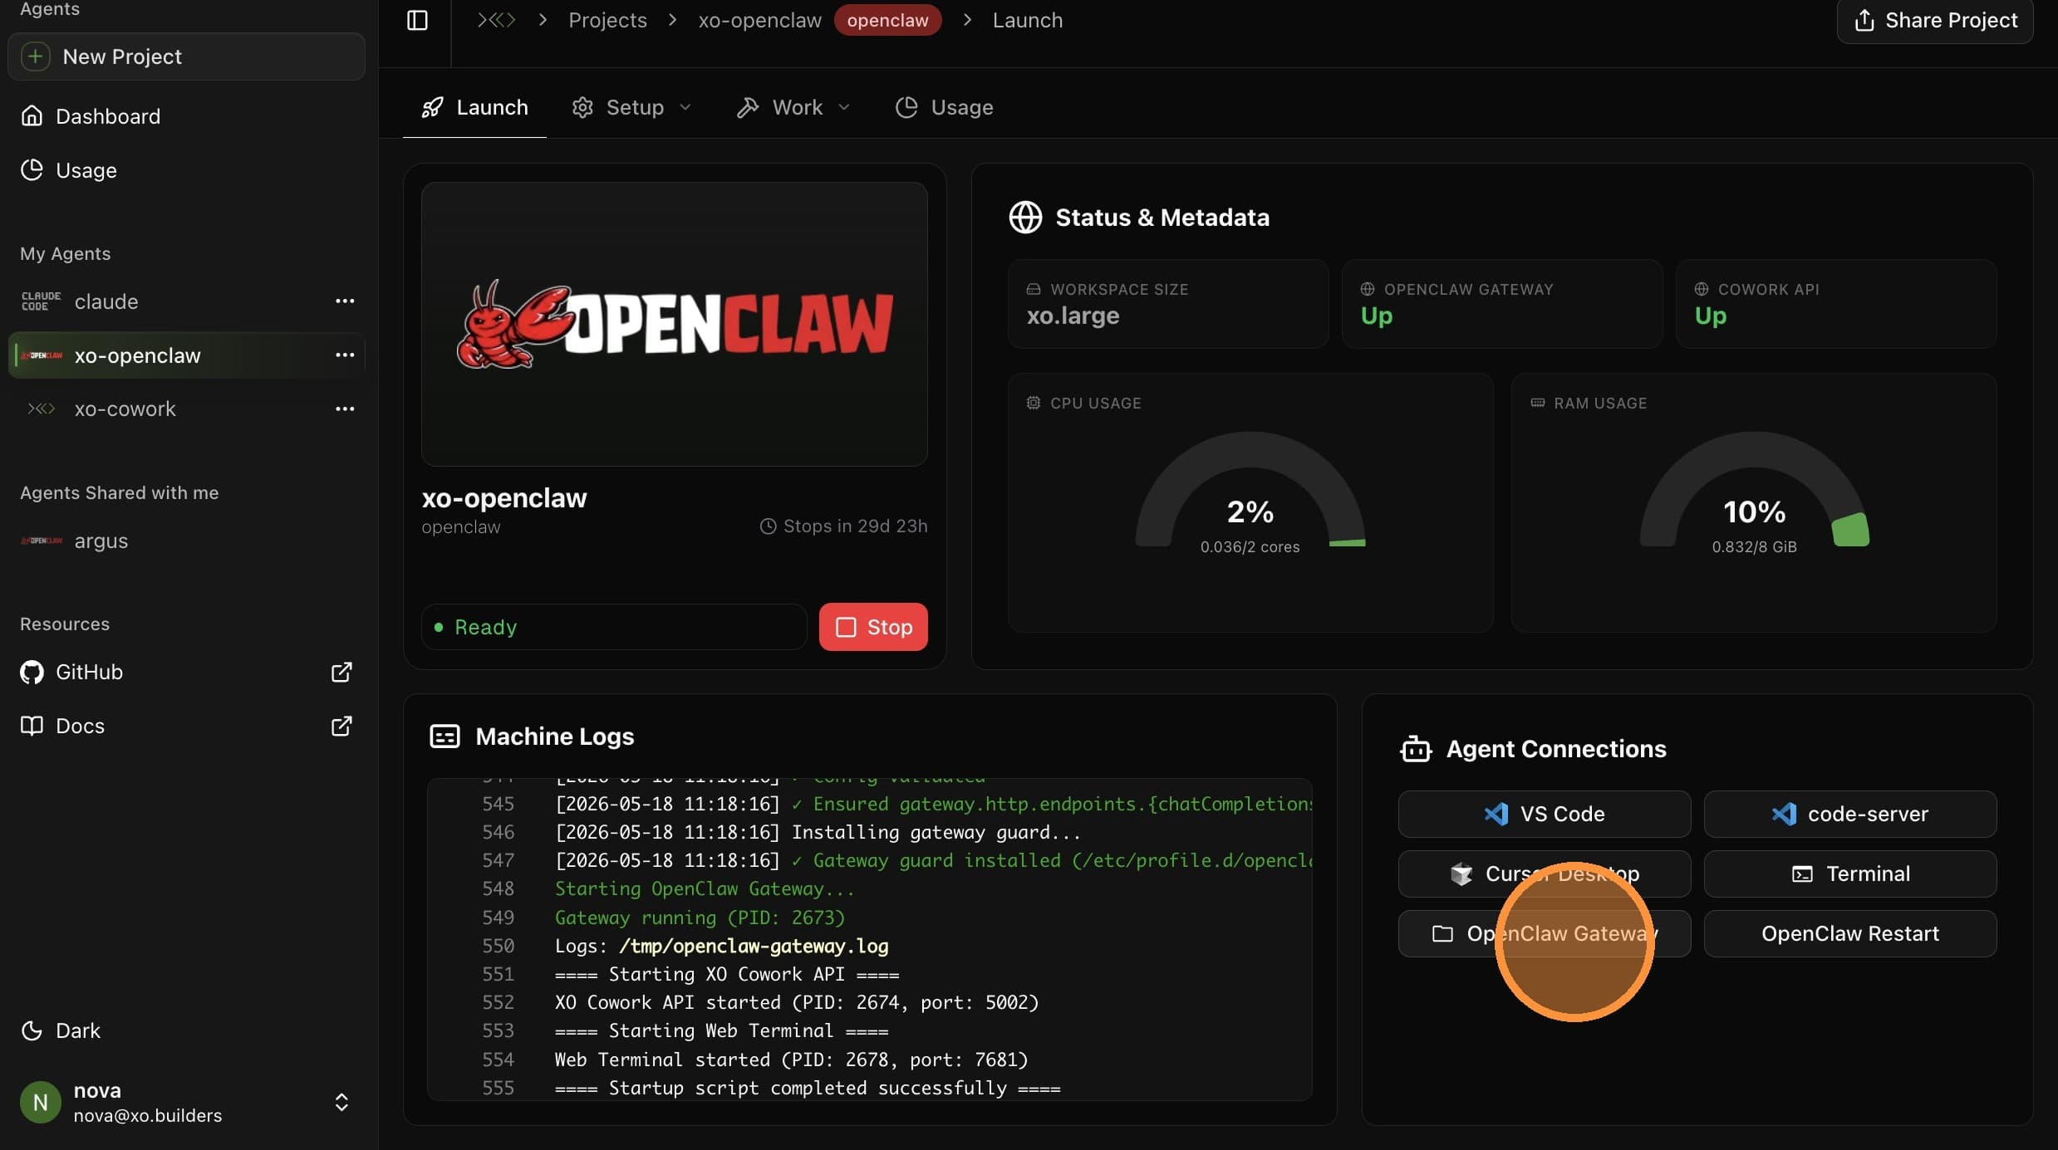
Task: Click the Docs external link icon
Action: coord(341,726)
